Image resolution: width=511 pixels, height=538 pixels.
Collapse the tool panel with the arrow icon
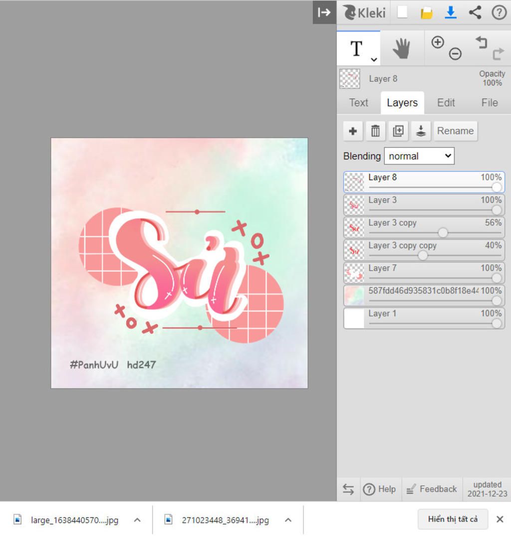point(324,12)
